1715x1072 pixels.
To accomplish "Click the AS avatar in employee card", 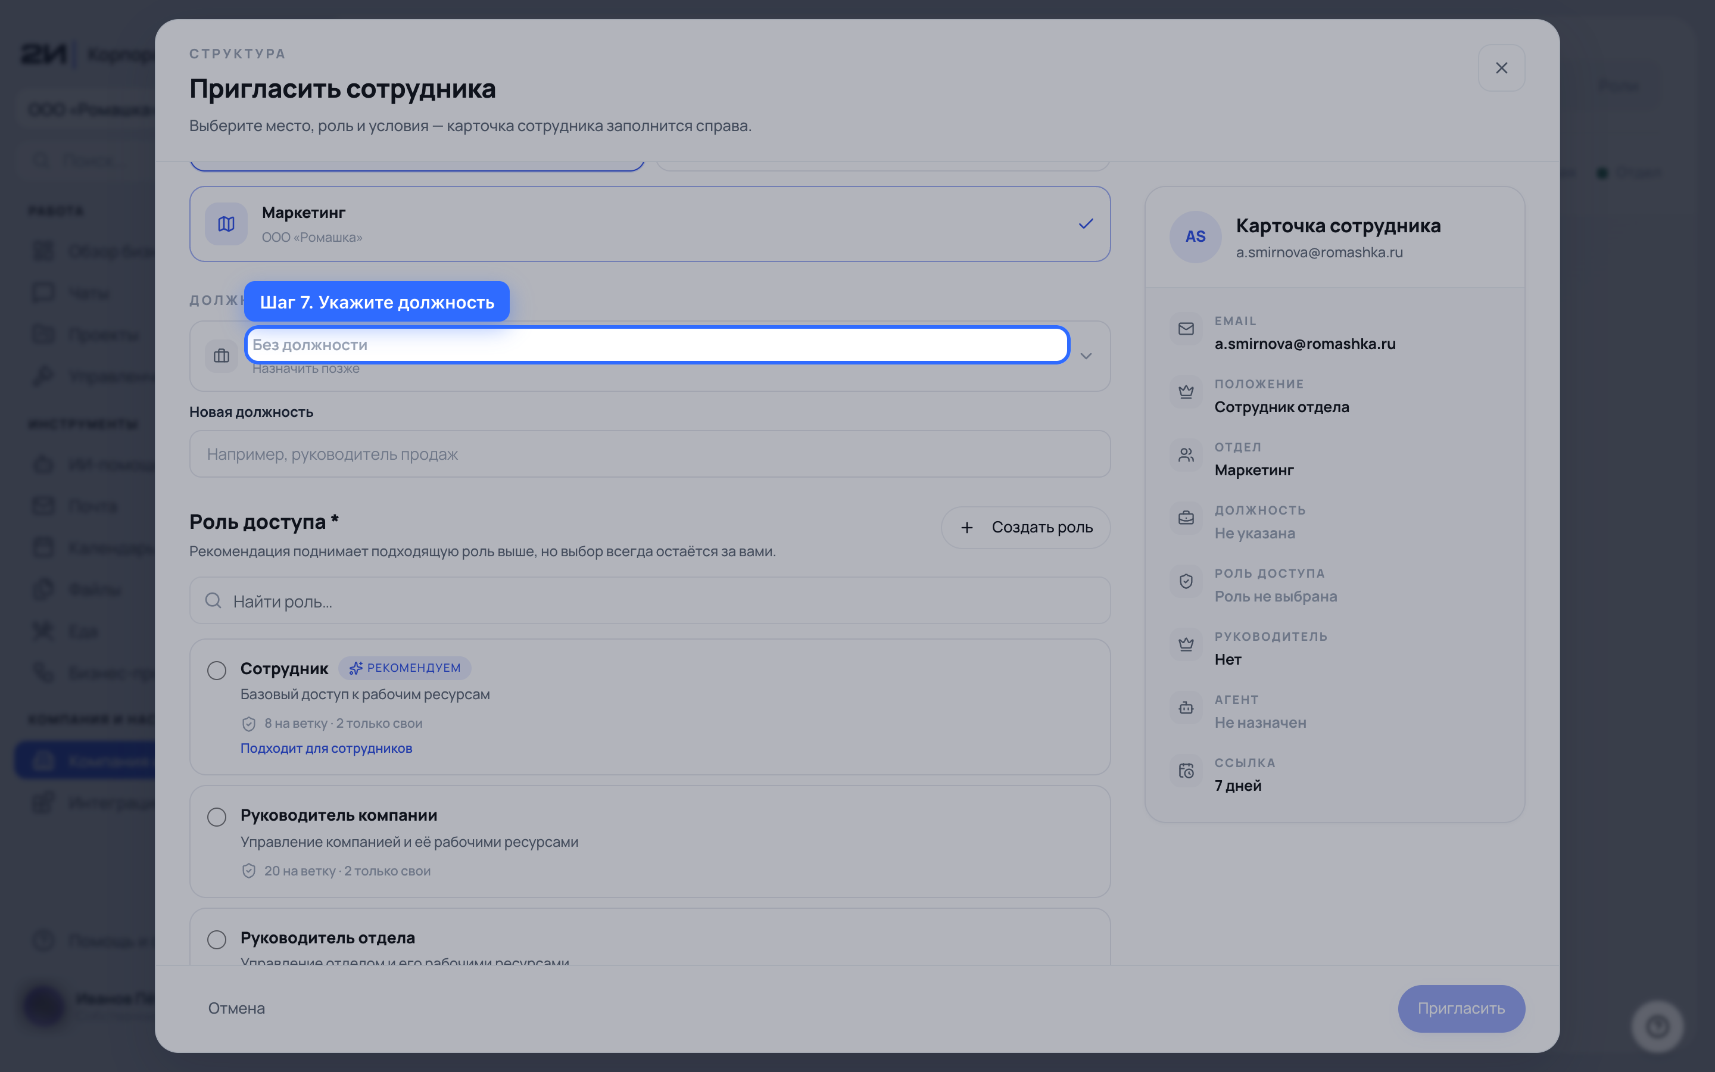I will [x=1195, y=237].
